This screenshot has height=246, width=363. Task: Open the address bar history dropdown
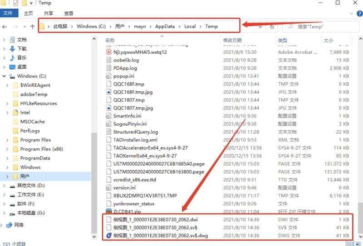click(x=260, y=27)
